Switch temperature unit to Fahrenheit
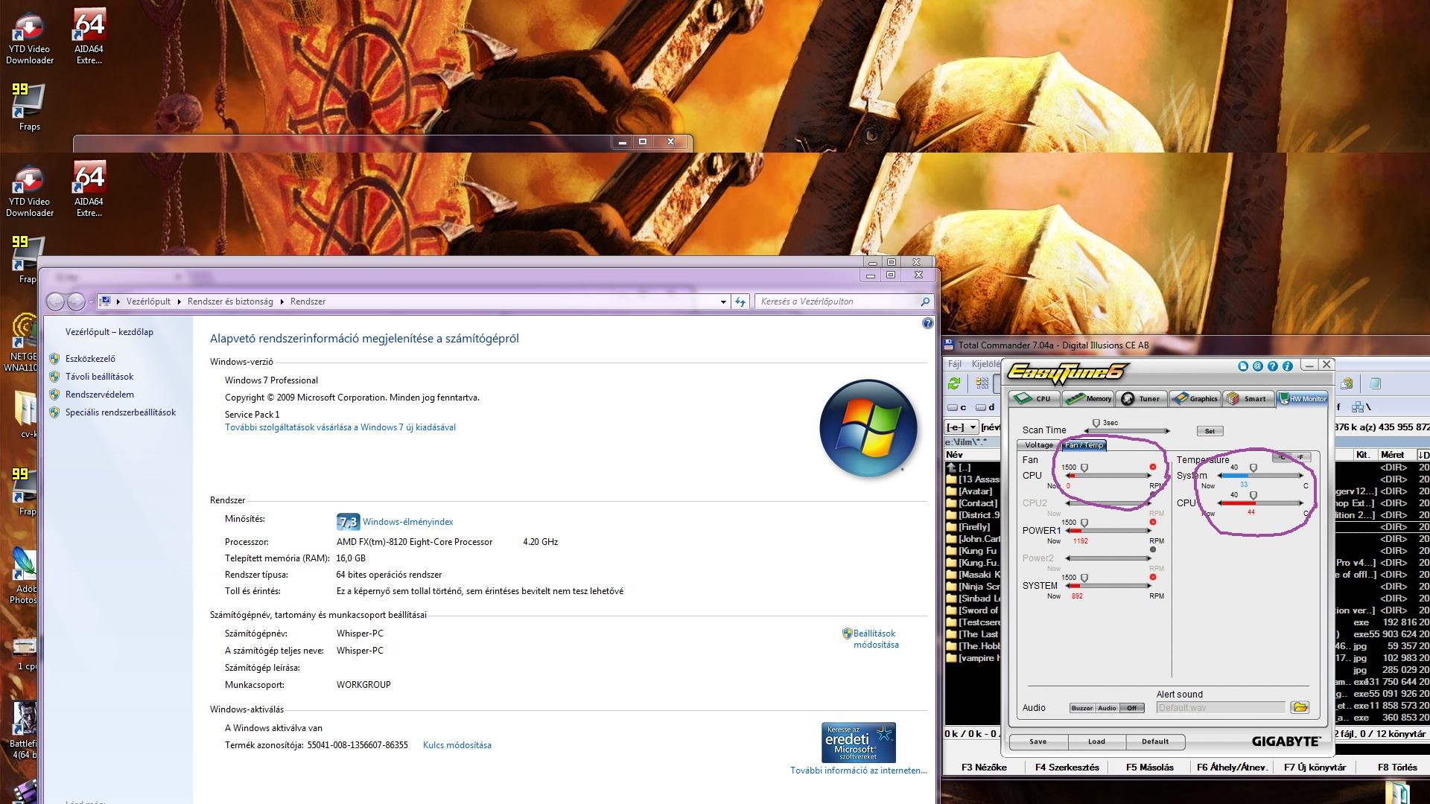The image size is (1430, 804). (x=1302, y=457)
